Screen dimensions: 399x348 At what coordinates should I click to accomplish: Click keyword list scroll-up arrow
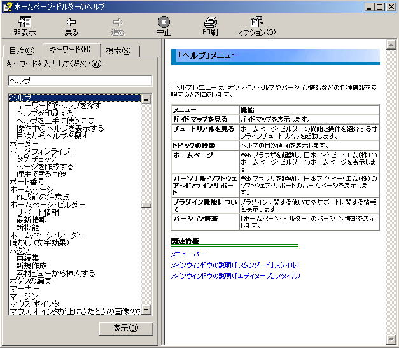(x=146, y=99)
